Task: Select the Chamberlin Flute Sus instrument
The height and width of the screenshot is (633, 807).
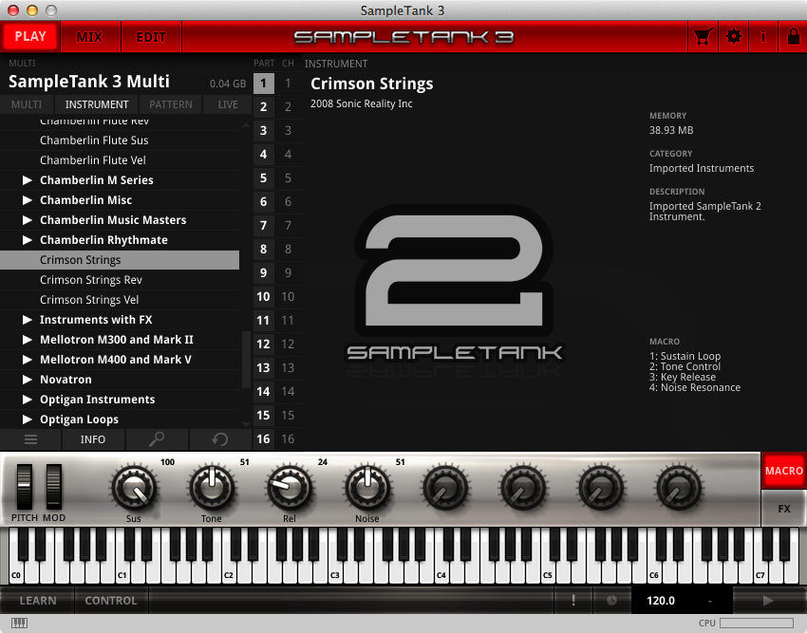Action: [x=120, y=140]
